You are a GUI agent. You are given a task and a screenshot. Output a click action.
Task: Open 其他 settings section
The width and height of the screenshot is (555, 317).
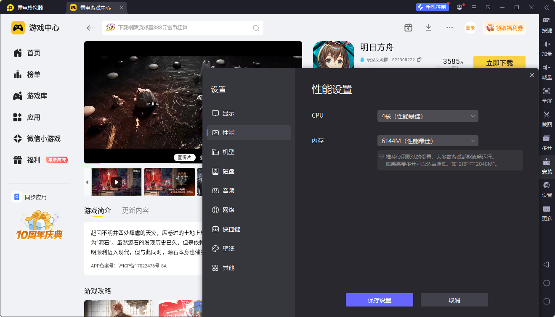(x=249, y=268)
